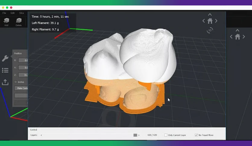Click the Y position field
The image size is (252, 146).
click(23, 68)
